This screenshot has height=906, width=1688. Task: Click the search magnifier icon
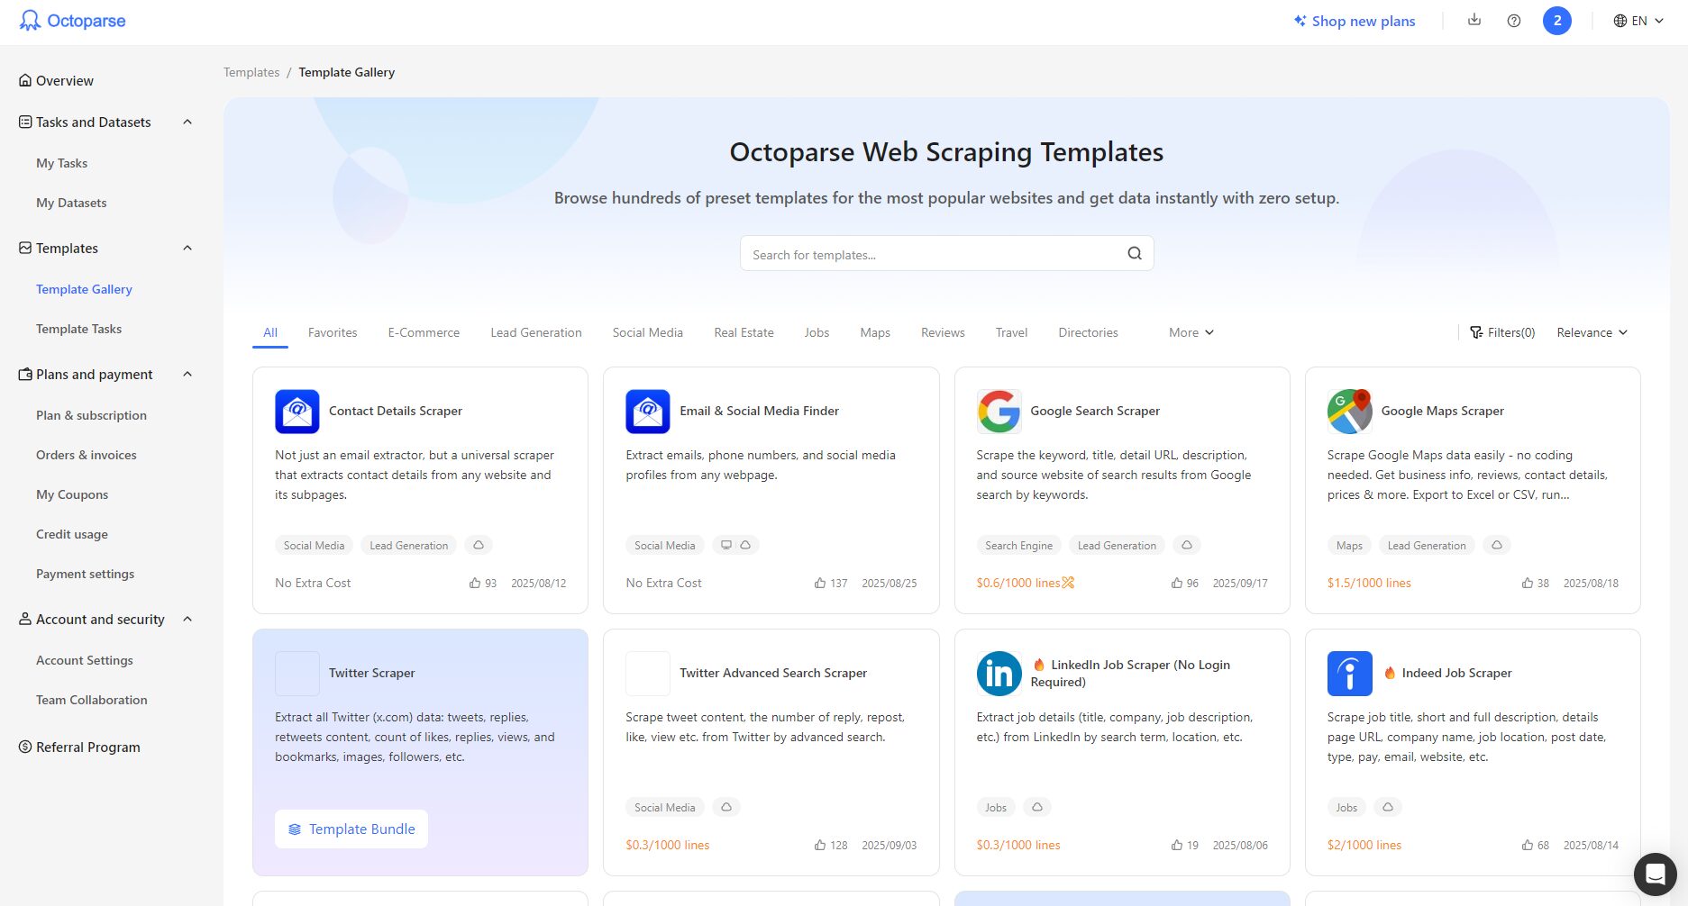point(1135,253)
